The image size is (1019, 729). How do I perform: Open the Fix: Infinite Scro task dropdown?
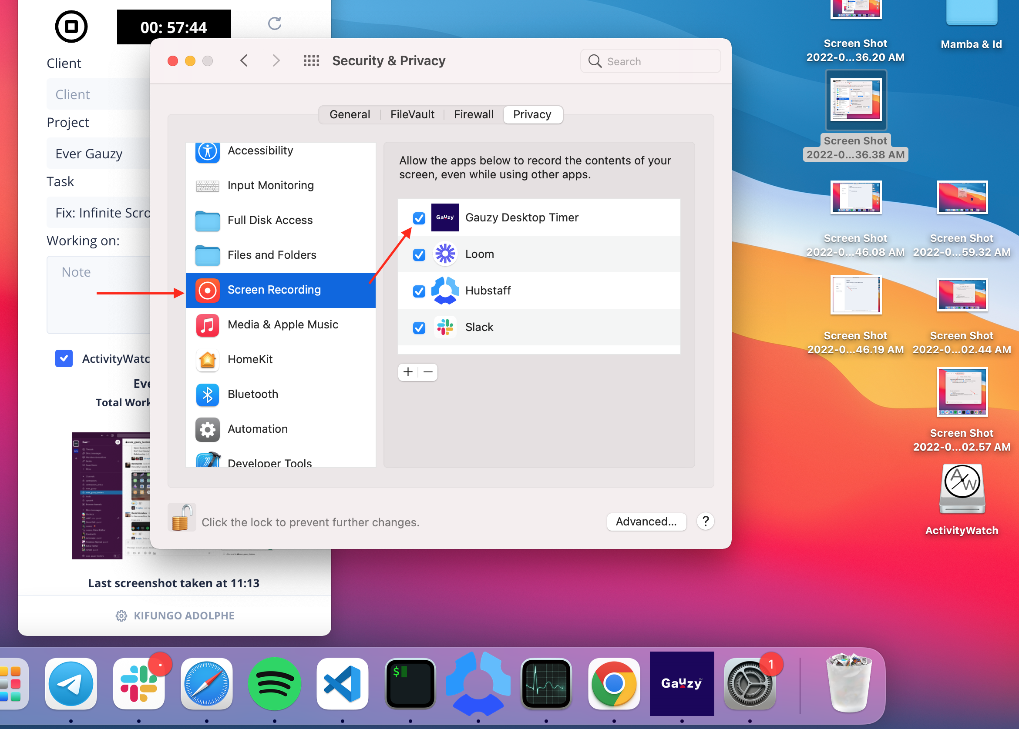click(x=99, y=213)
